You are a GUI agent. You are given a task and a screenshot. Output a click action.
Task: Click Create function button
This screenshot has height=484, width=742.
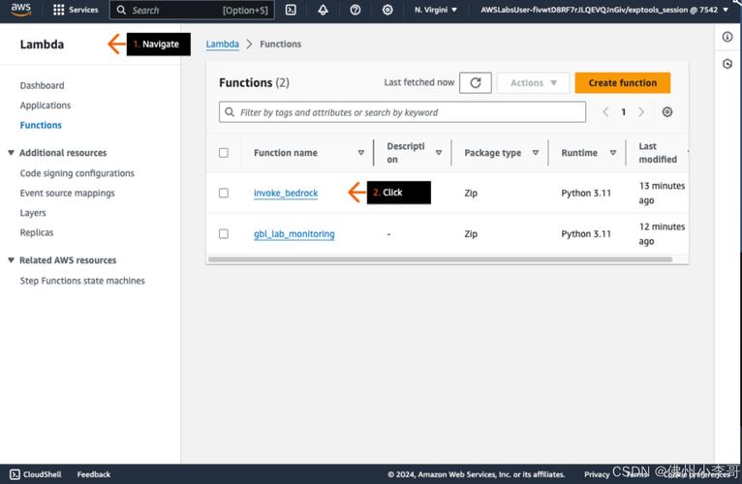622,83
